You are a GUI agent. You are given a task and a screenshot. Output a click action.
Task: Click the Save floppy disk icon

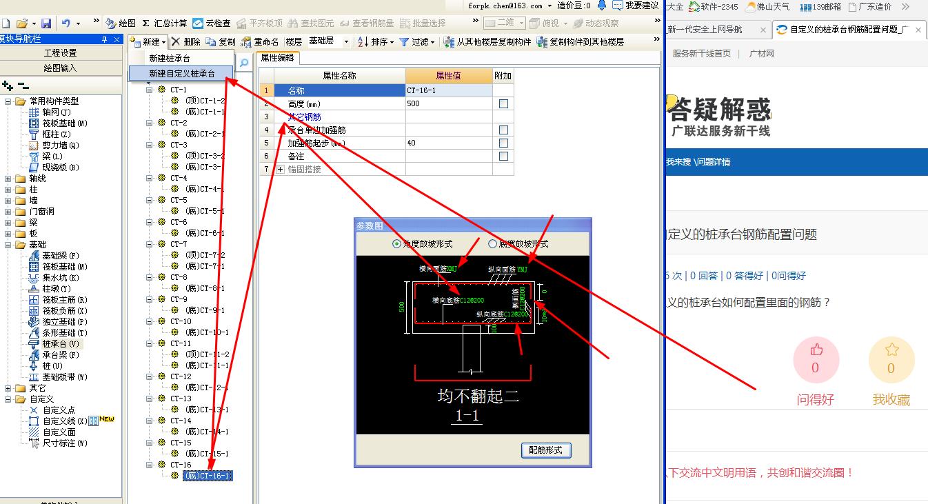point(46,23)
